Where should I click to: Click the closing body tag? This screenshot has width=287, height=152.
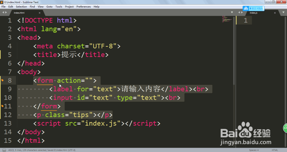coord(31,132)
